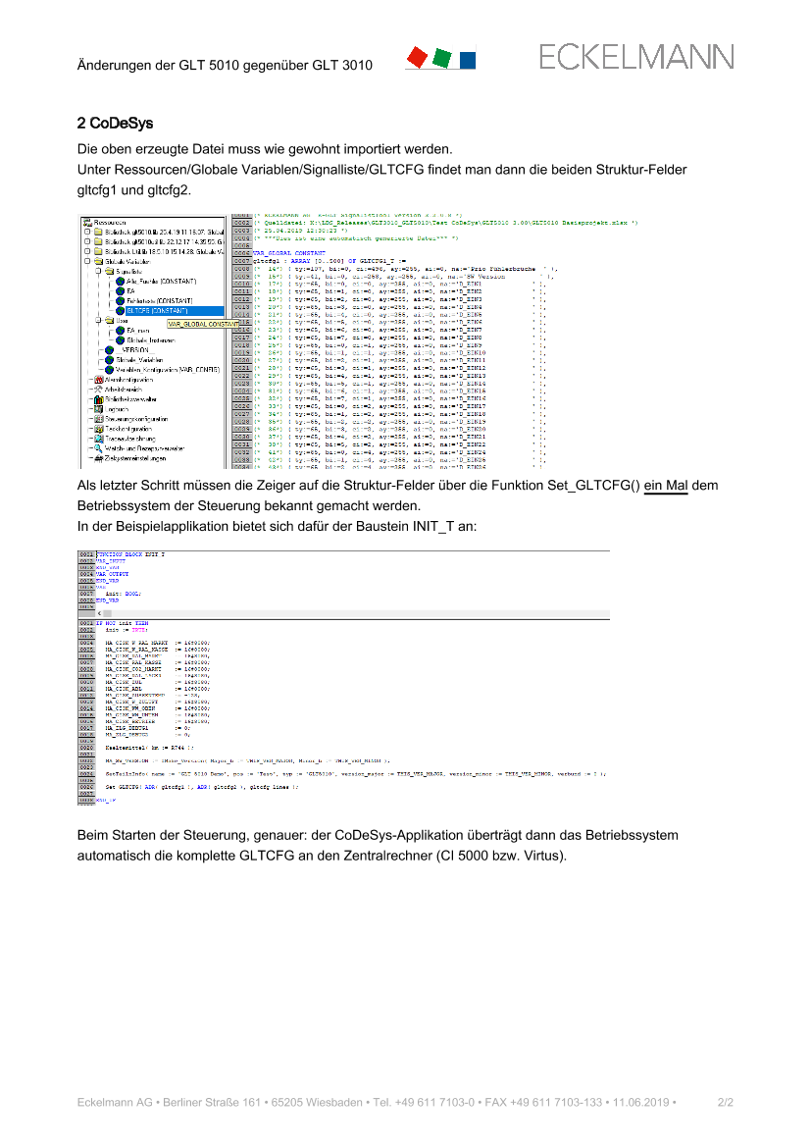
Task: Open Zielsystemeinstellungen via its icon
Action: (98, 458)
